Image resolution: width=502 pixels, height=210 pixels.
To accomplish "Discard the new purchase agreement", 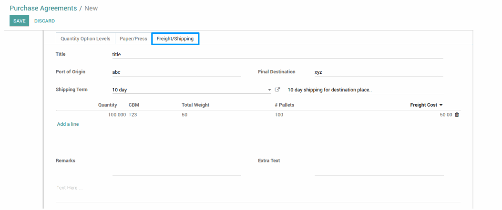I will (44, 21).
